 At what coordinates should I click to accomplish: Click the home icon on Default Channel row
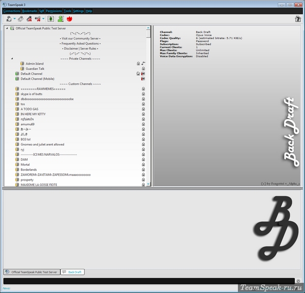tap(138, 74)
